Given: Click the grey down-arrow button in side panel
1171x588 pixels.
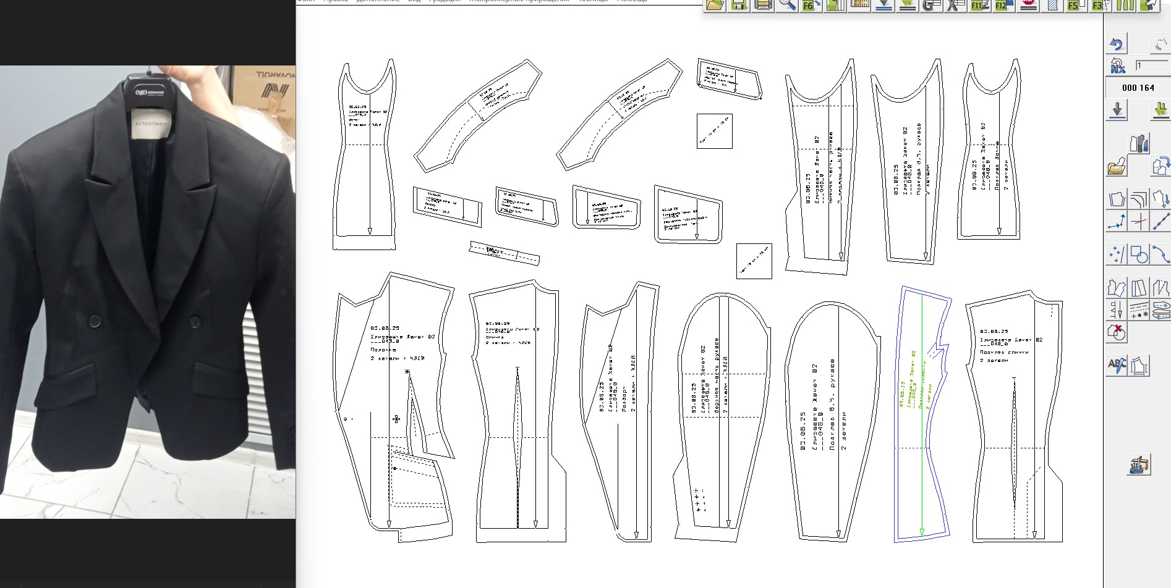Looking at the screenshot, I should (x=1117, y=111).
